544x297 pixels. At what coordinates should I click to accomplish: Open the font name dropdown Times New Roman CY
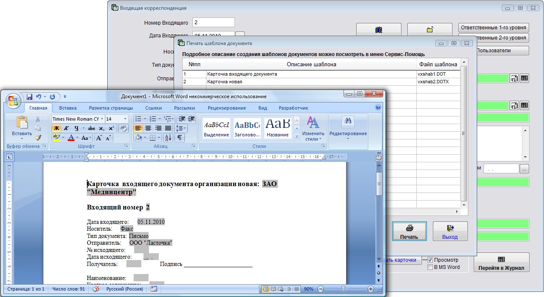point(101,119)
